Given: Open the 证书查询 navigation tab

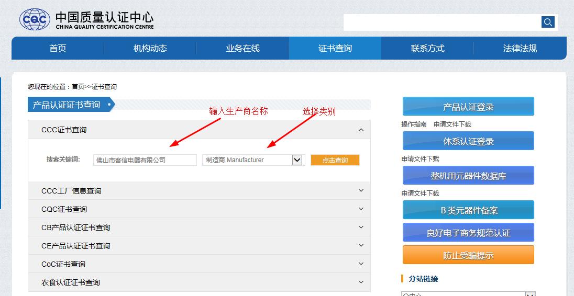Looking at the screenshot, I should [335, 48].
